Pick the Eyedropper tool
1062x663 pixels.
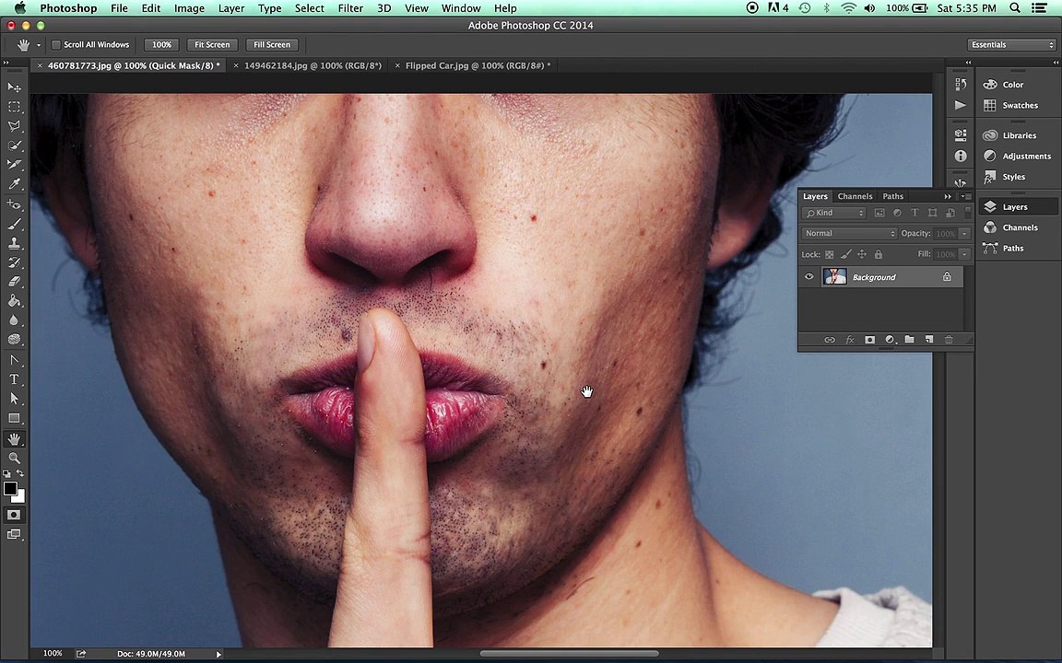(x=14, y=184)
